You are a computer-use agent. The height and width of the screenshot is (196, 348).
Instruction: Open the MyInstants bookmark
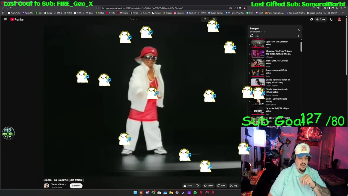pos(123,13)
